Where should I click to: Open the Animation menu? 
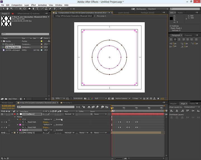pyautogui.click(x=42, y=5)
